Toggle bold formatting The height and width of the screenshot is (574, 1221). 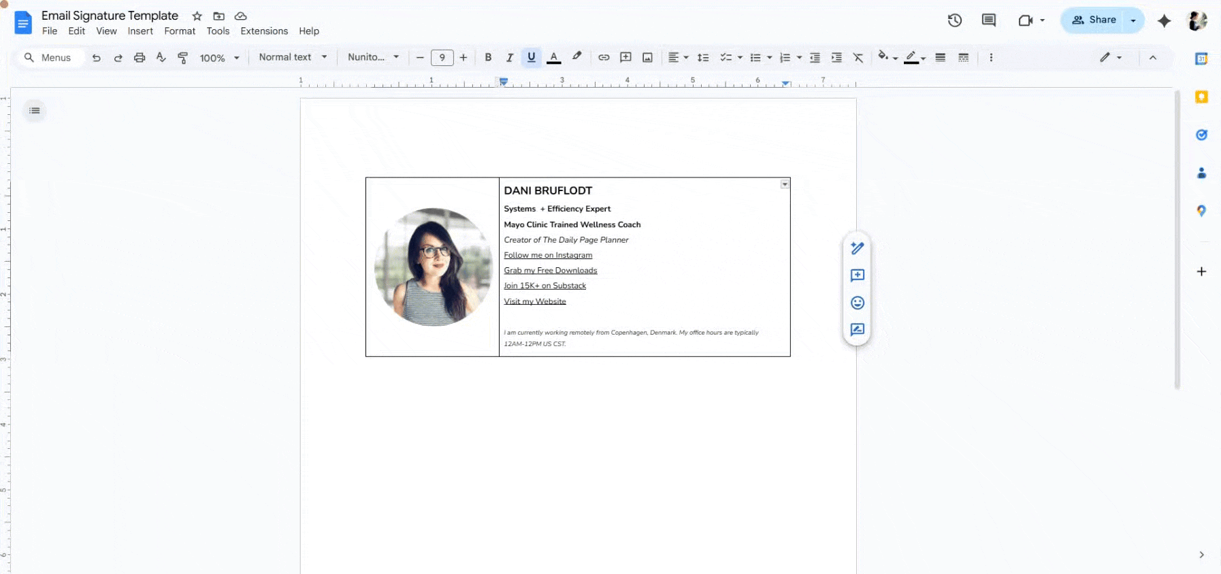[x=488, y=58]
